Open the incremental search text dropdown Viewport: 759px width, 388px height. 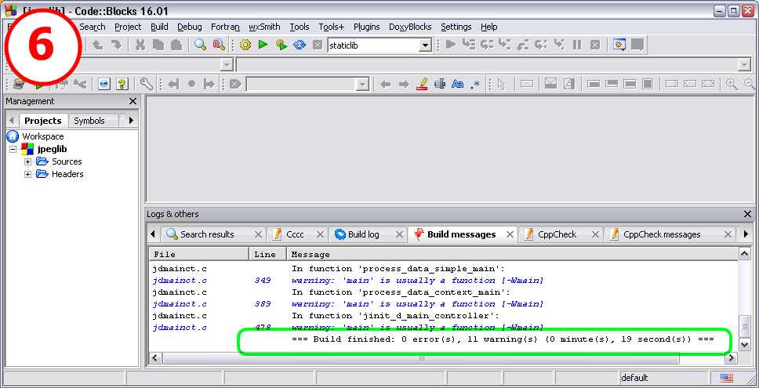(x=362, y=85)
